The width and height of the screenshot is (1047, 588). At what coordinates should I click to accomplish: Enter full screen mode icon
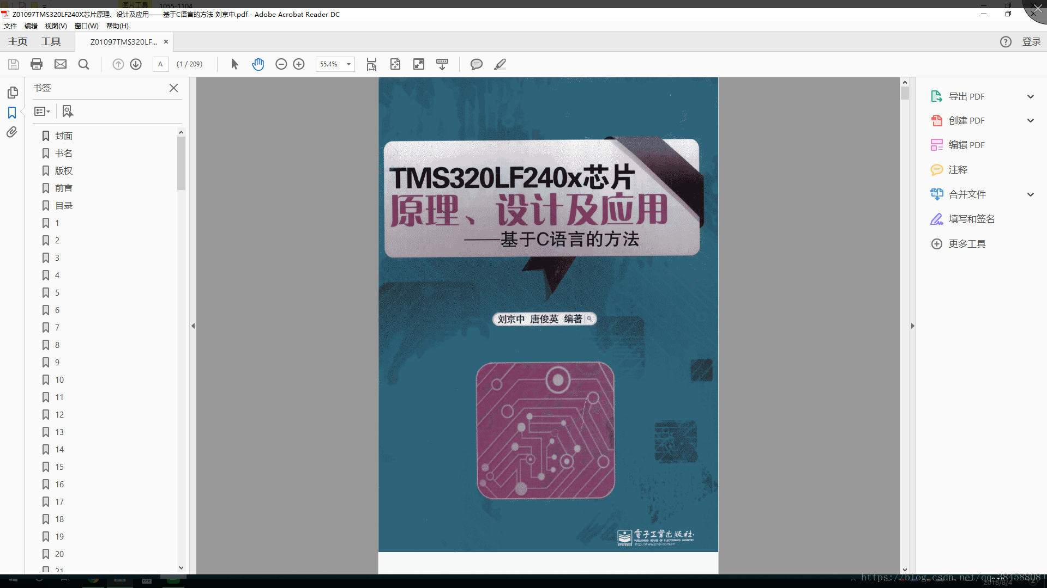tap(419, 64)
